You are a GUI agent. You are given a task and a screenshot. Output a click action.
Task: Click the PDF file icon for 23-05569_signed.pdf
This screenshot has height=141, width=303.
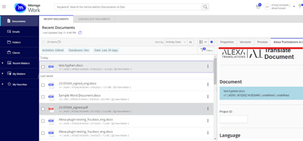tap(51, 109)
